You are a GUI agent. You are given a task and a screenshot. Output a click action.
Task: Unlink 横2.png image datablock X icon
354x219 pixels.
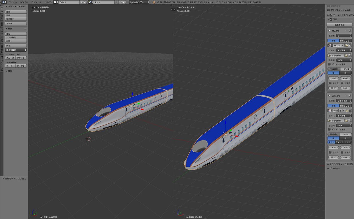coord(350,45)
